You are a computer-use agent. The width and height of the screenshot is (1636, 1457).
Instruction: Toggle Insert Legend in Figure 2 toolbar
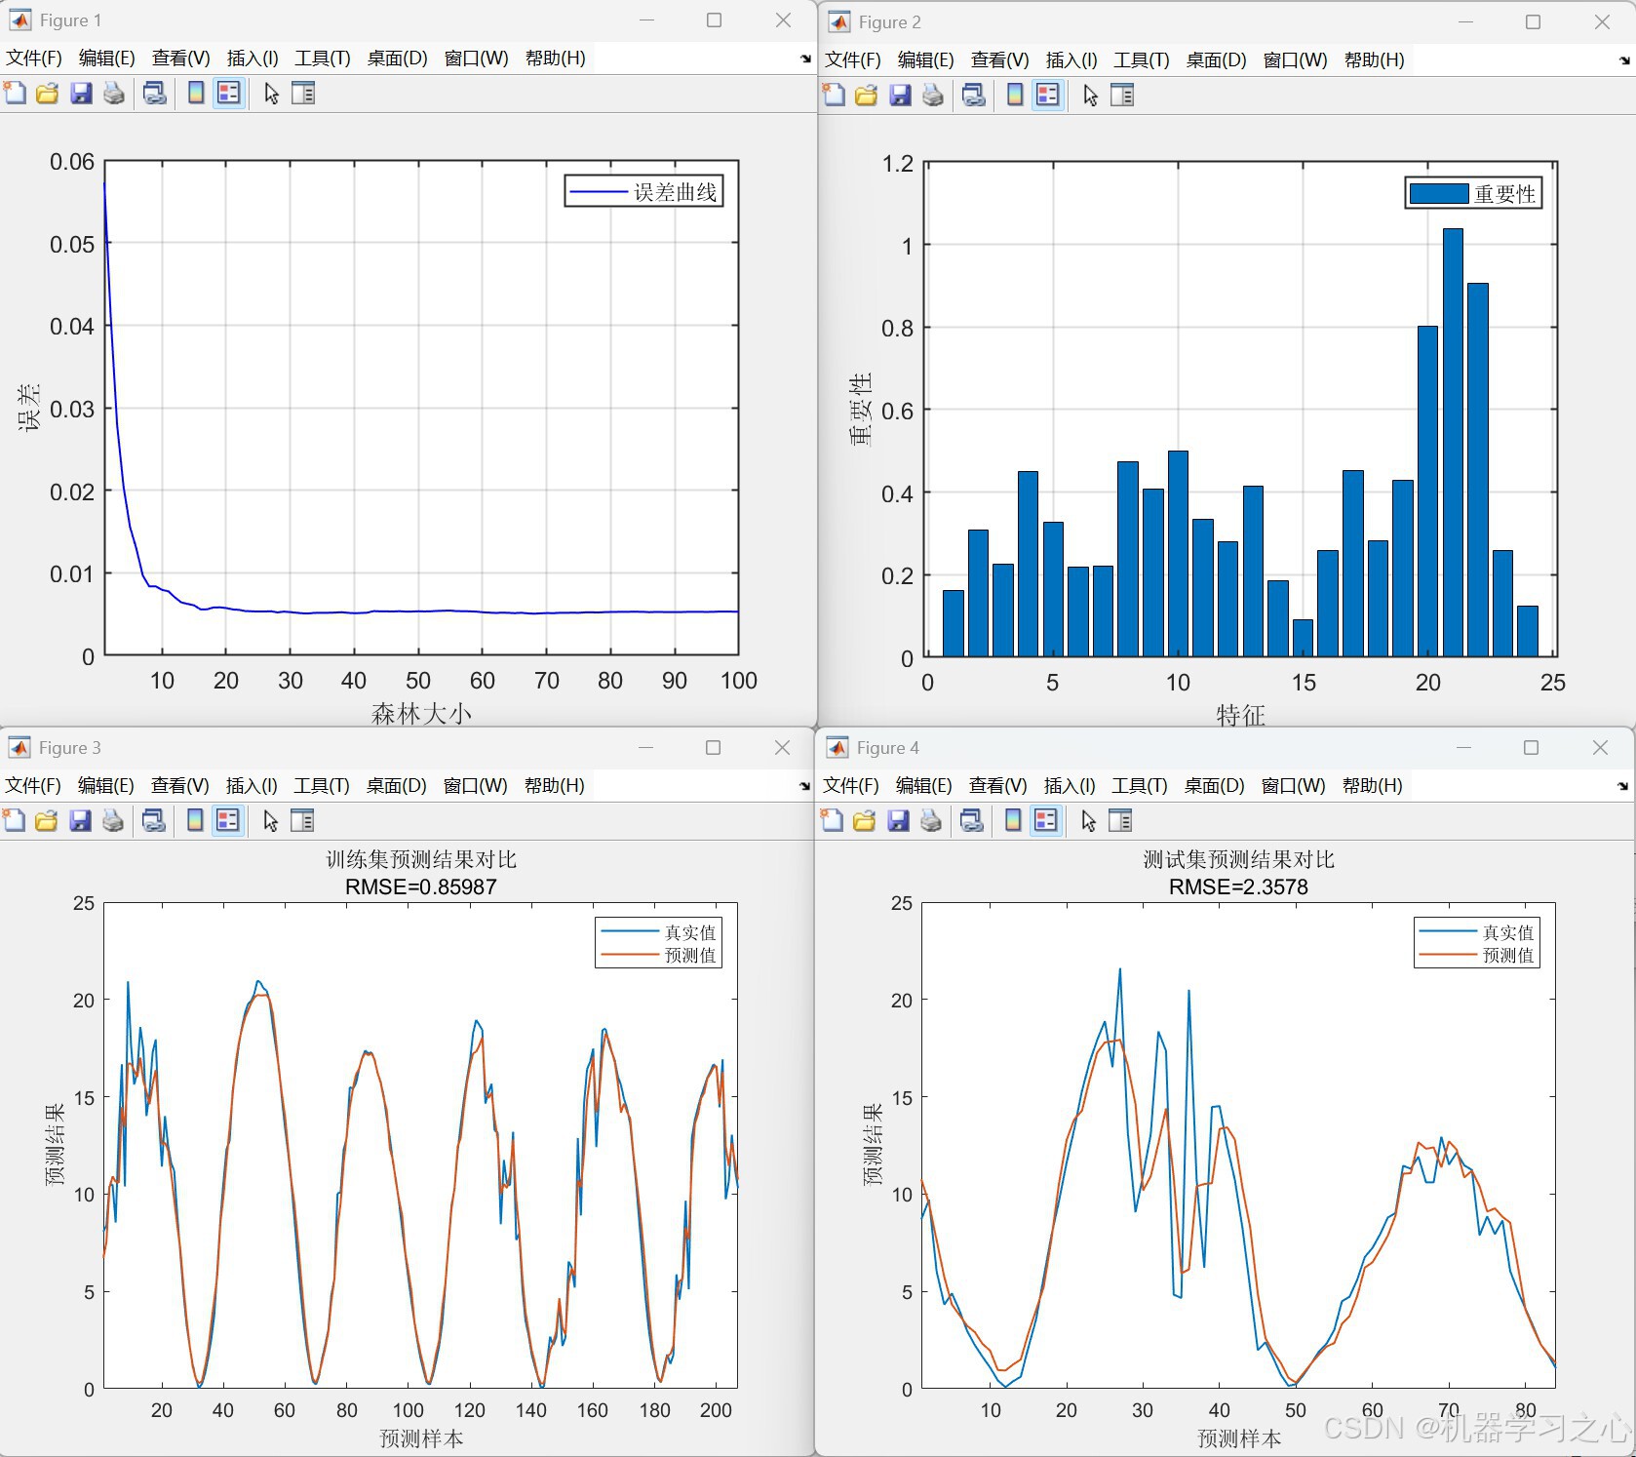point(1047,96)
